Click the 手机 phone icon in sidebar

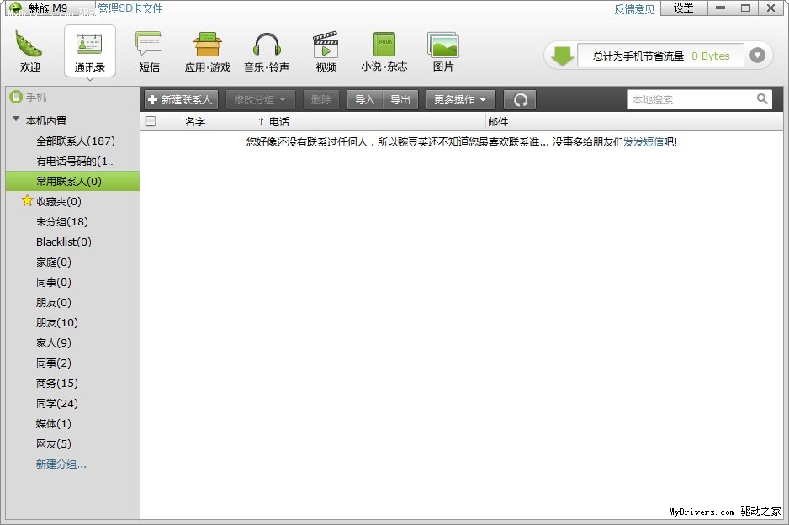16,97
